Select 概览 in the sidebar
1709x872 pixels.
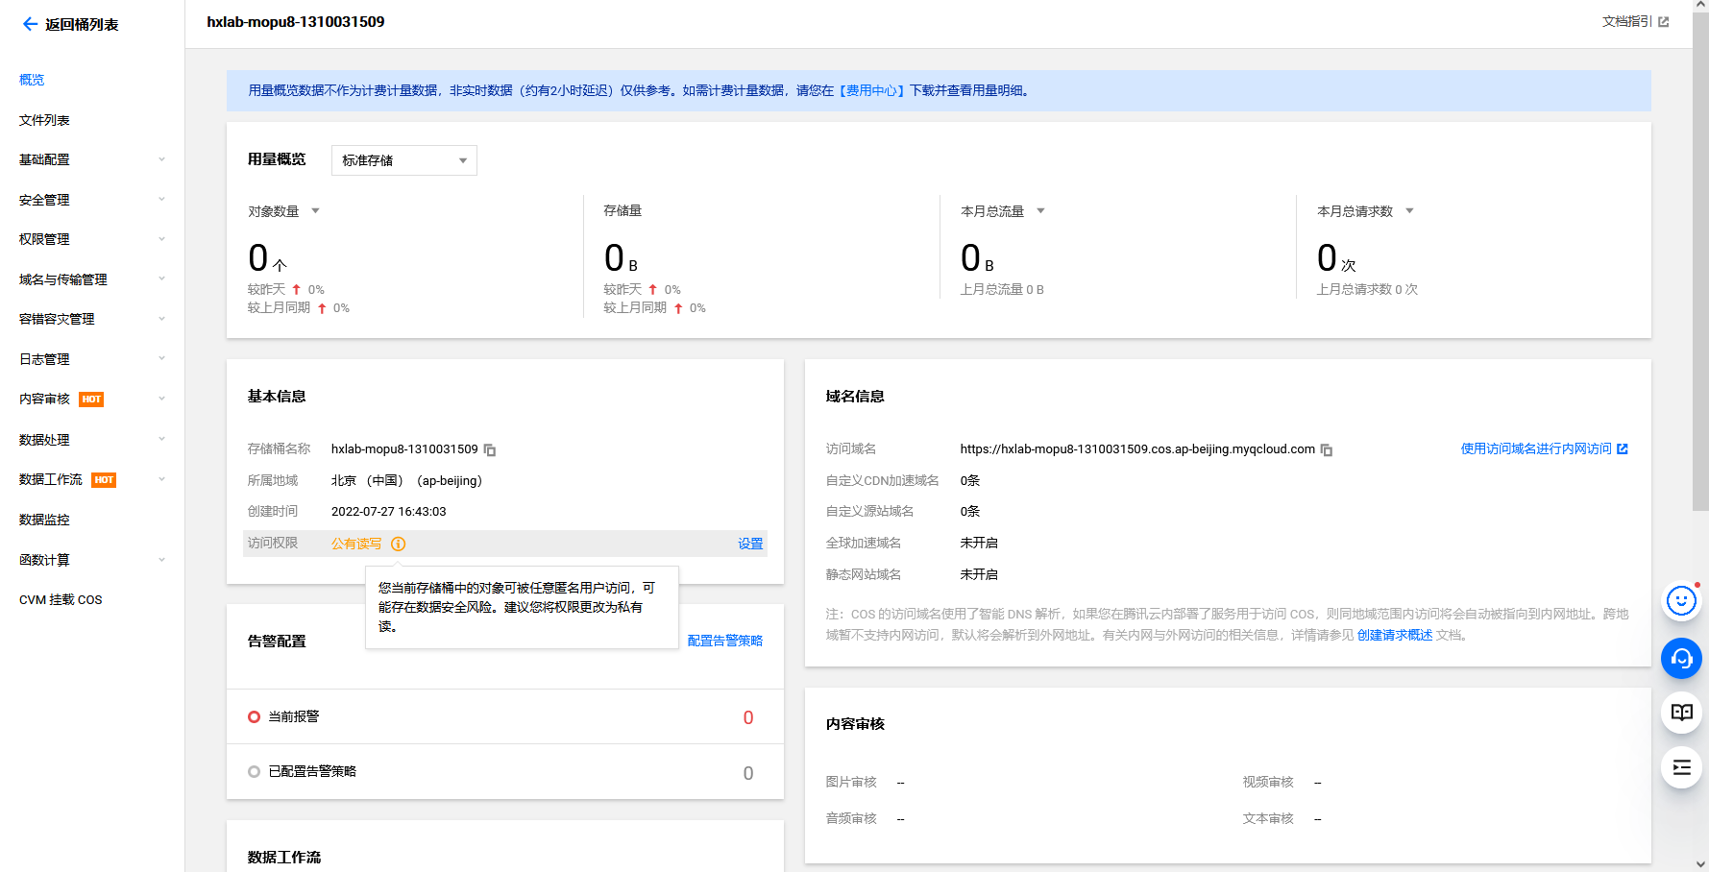click(32, 80)
